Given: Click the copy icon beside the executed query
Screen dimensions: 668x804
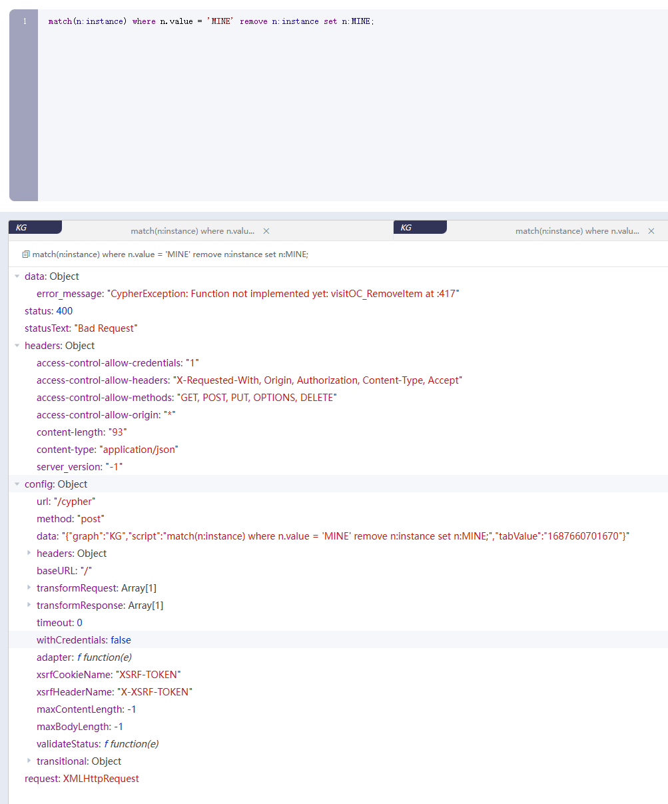Looking at the screenshot, I should click(x=24, y=254).
